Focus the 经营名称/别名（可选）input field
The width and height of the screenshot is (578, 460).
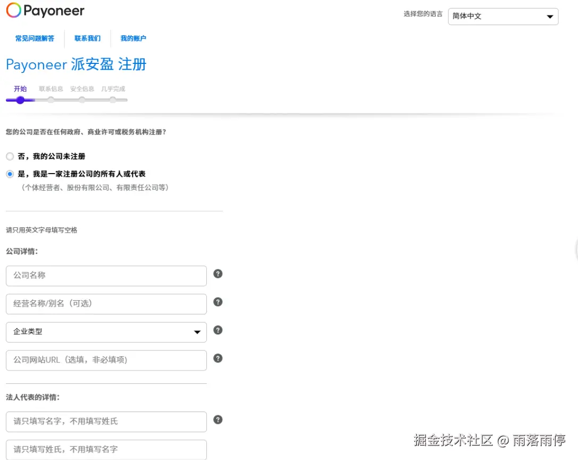(106, 304)
